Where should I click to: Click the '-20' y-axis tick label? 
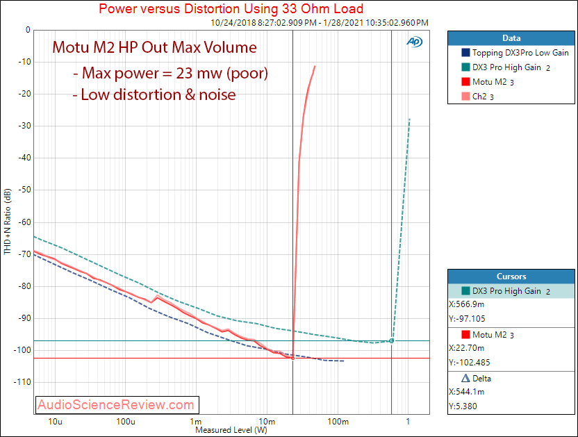(24, 94)
